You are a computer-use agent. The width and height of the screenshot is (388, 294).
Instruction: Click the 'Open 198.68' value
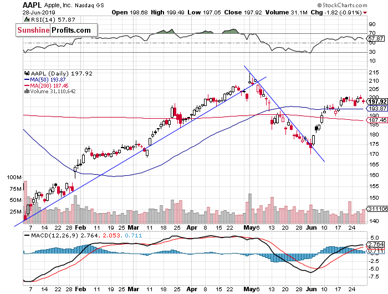(x=130, y=12)
